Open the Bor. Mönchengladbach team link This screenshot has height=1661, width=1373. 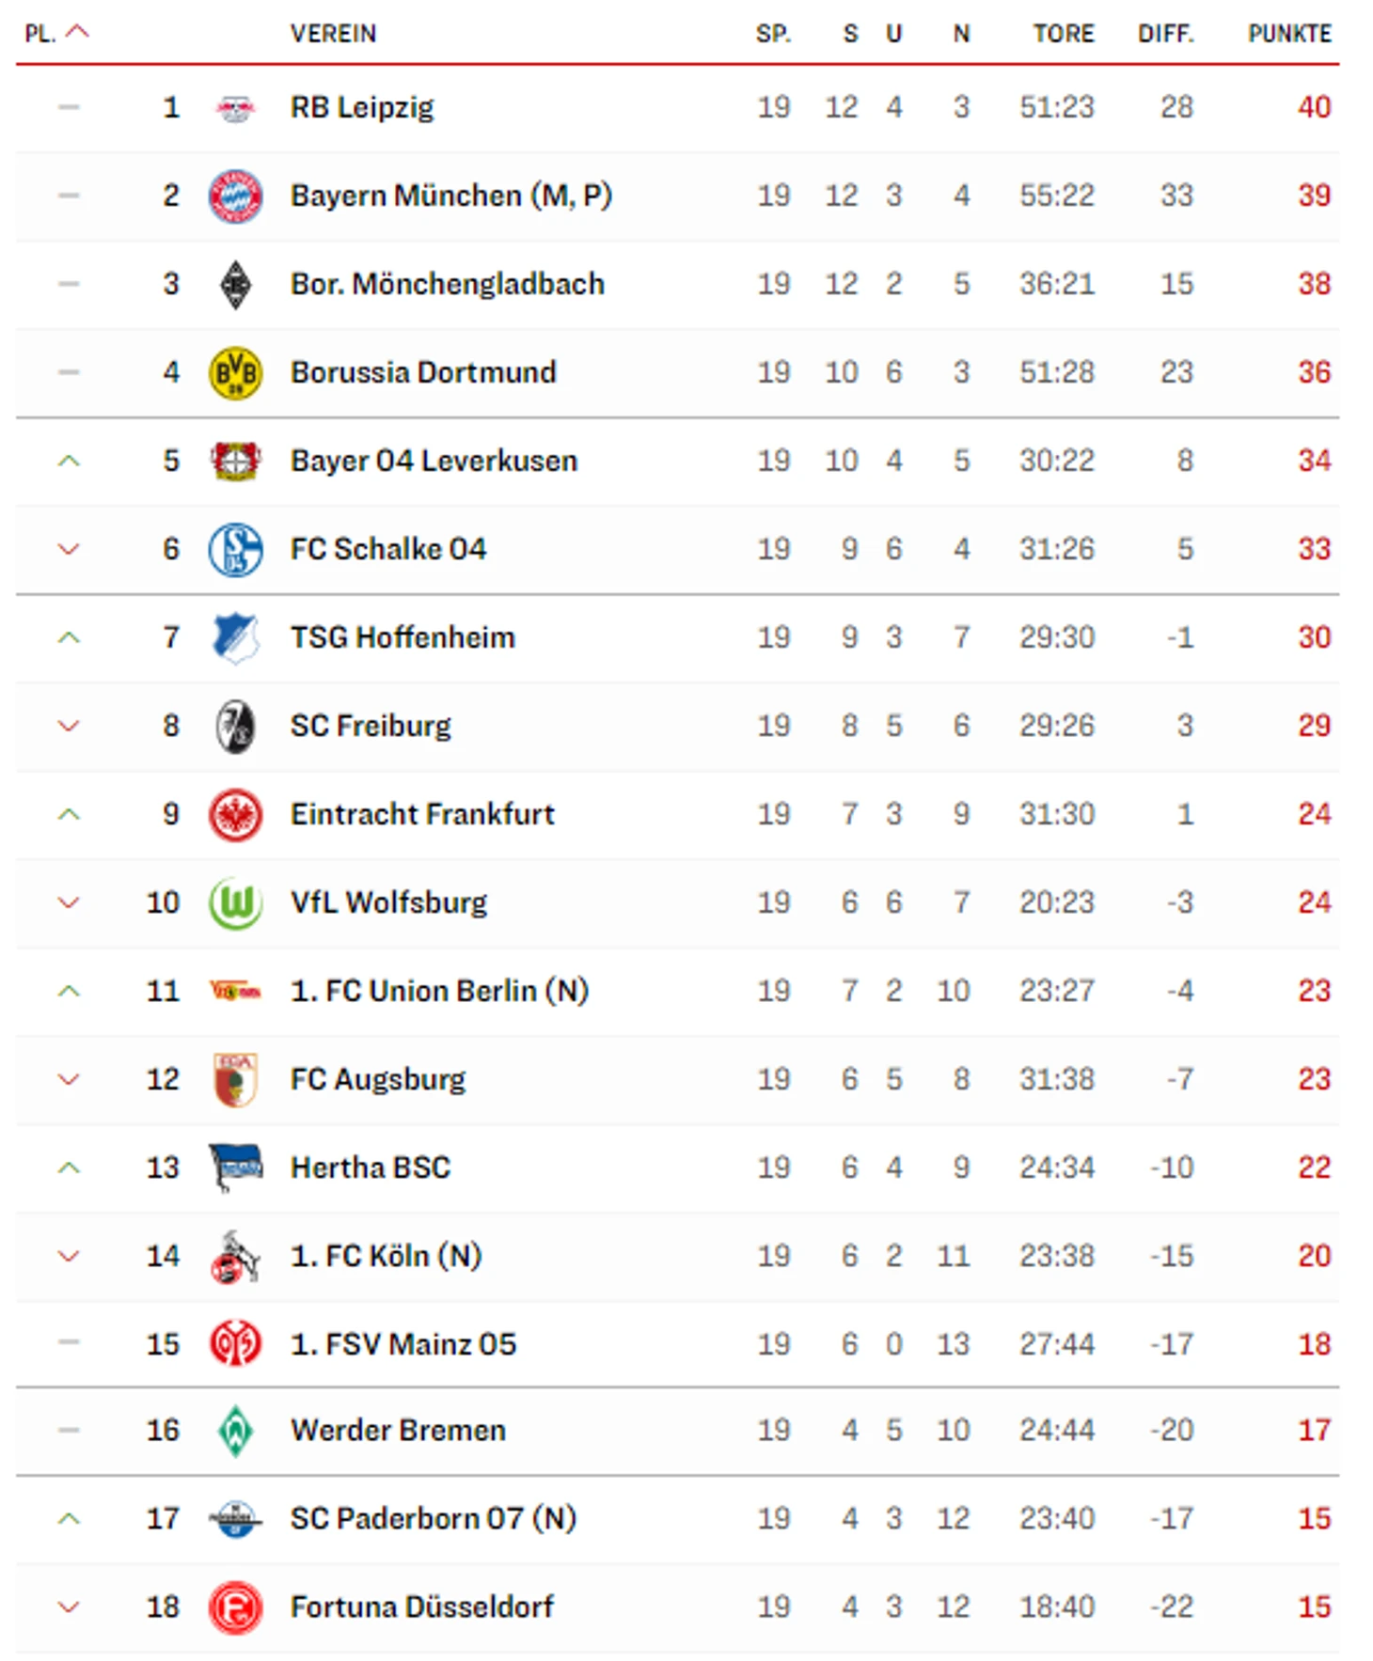[x=447, y=284]
